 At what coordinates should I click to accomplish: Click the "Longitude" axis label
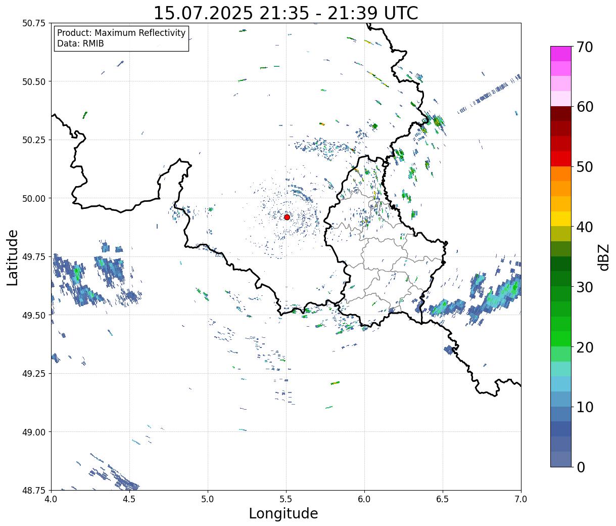[x=283, y=513]
